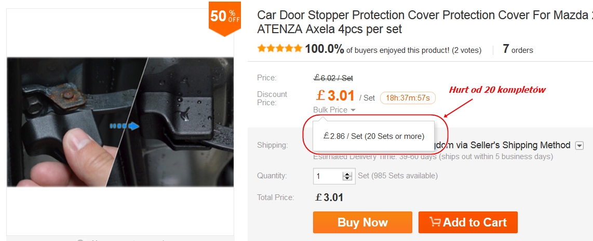The image size is (593, 241).
Task: Click the five-star rating icons
Action: [279, 49]
